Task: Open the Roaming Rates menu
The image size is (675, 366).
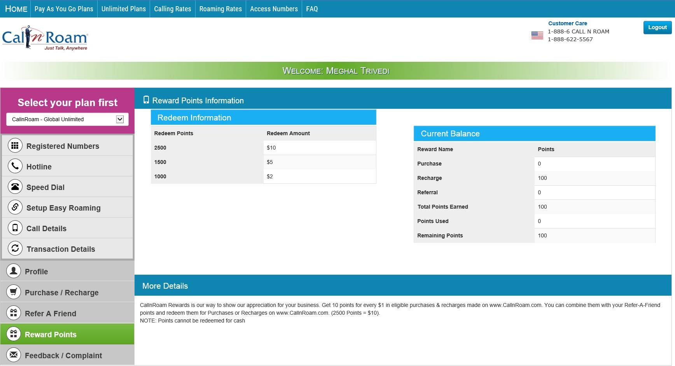Action: pyautogui.click(x=220, y=9)
